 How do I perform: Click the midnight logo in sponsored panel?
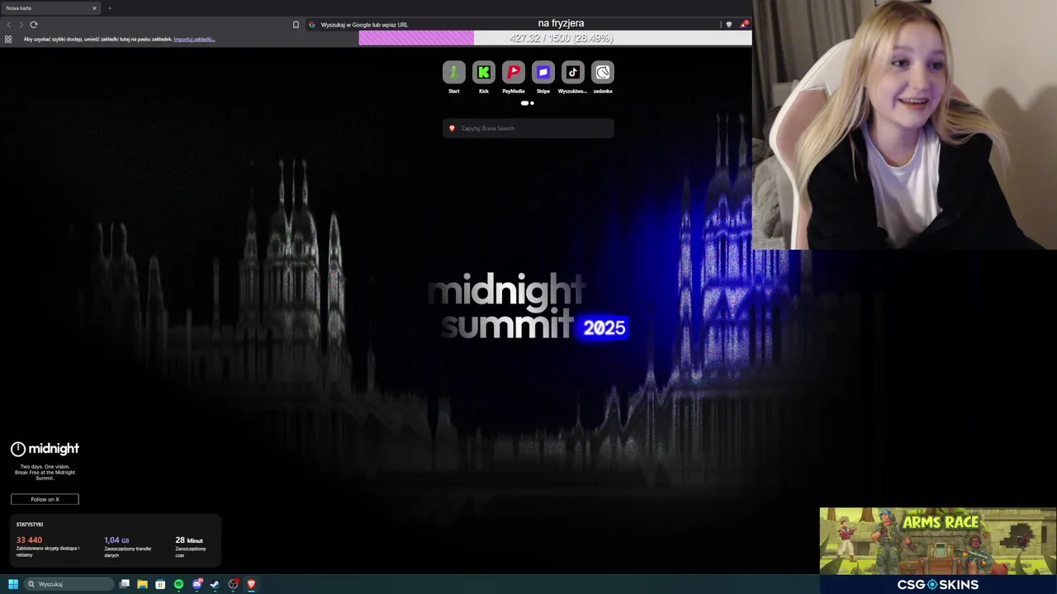pyautogui.click(x=45, y=449)
